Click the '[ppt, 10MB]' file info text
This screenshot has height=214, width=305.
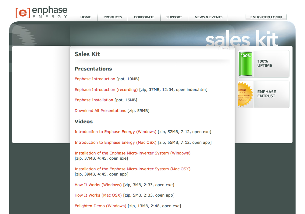point(128,79)
